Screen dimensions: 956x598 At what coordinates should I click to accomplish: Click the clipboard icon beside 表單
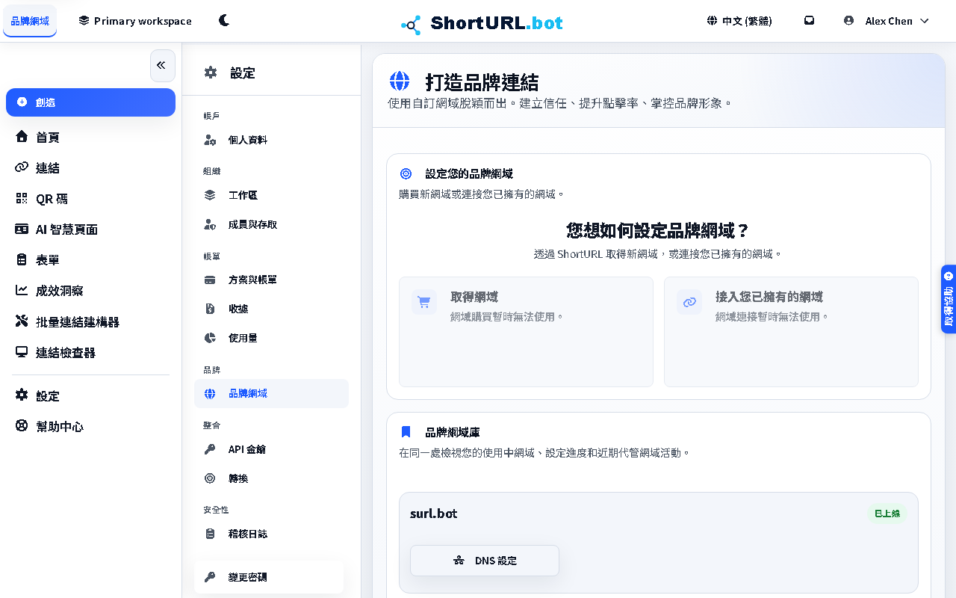pyautogui.click(x=22, y=260)
